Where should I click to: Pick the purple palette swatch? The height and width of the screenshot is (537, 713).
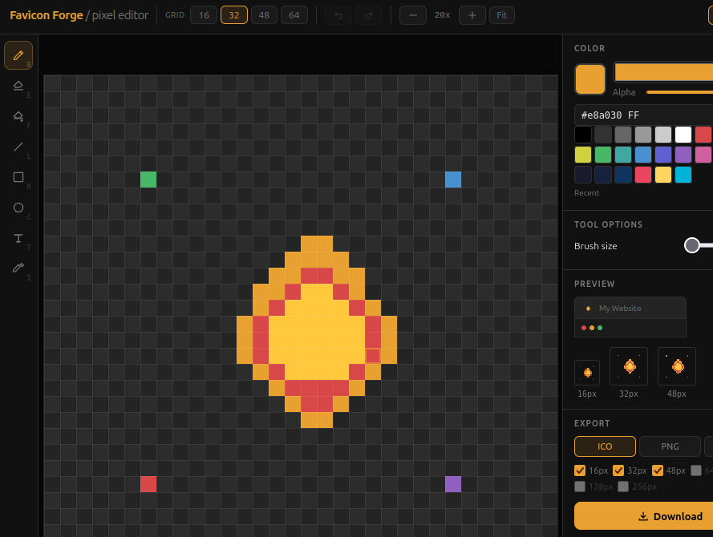coord(683,155)
